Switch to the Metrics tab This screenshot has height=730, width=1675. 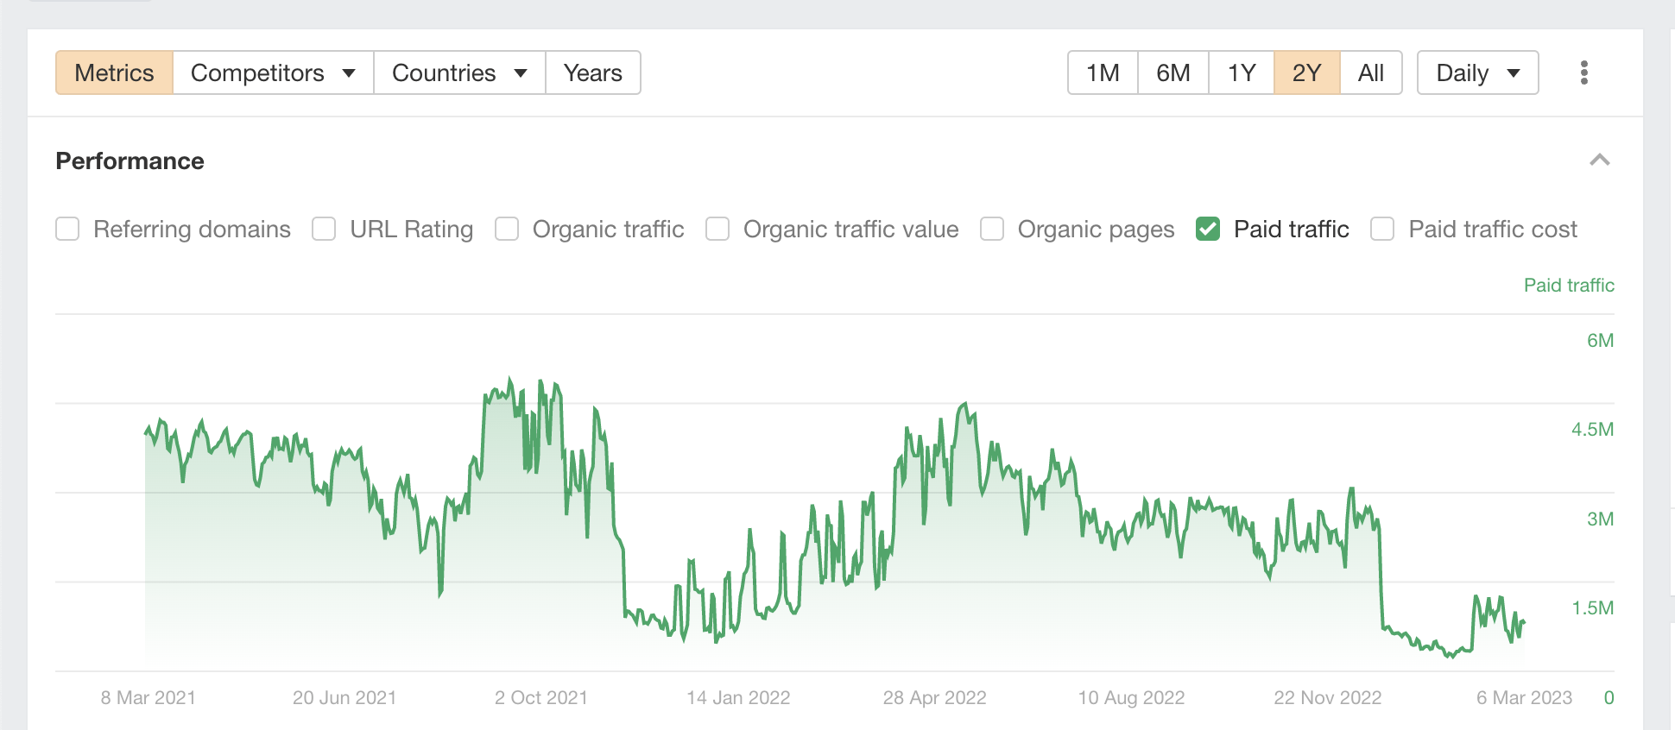pyautogui.click(x=113, y=73)
